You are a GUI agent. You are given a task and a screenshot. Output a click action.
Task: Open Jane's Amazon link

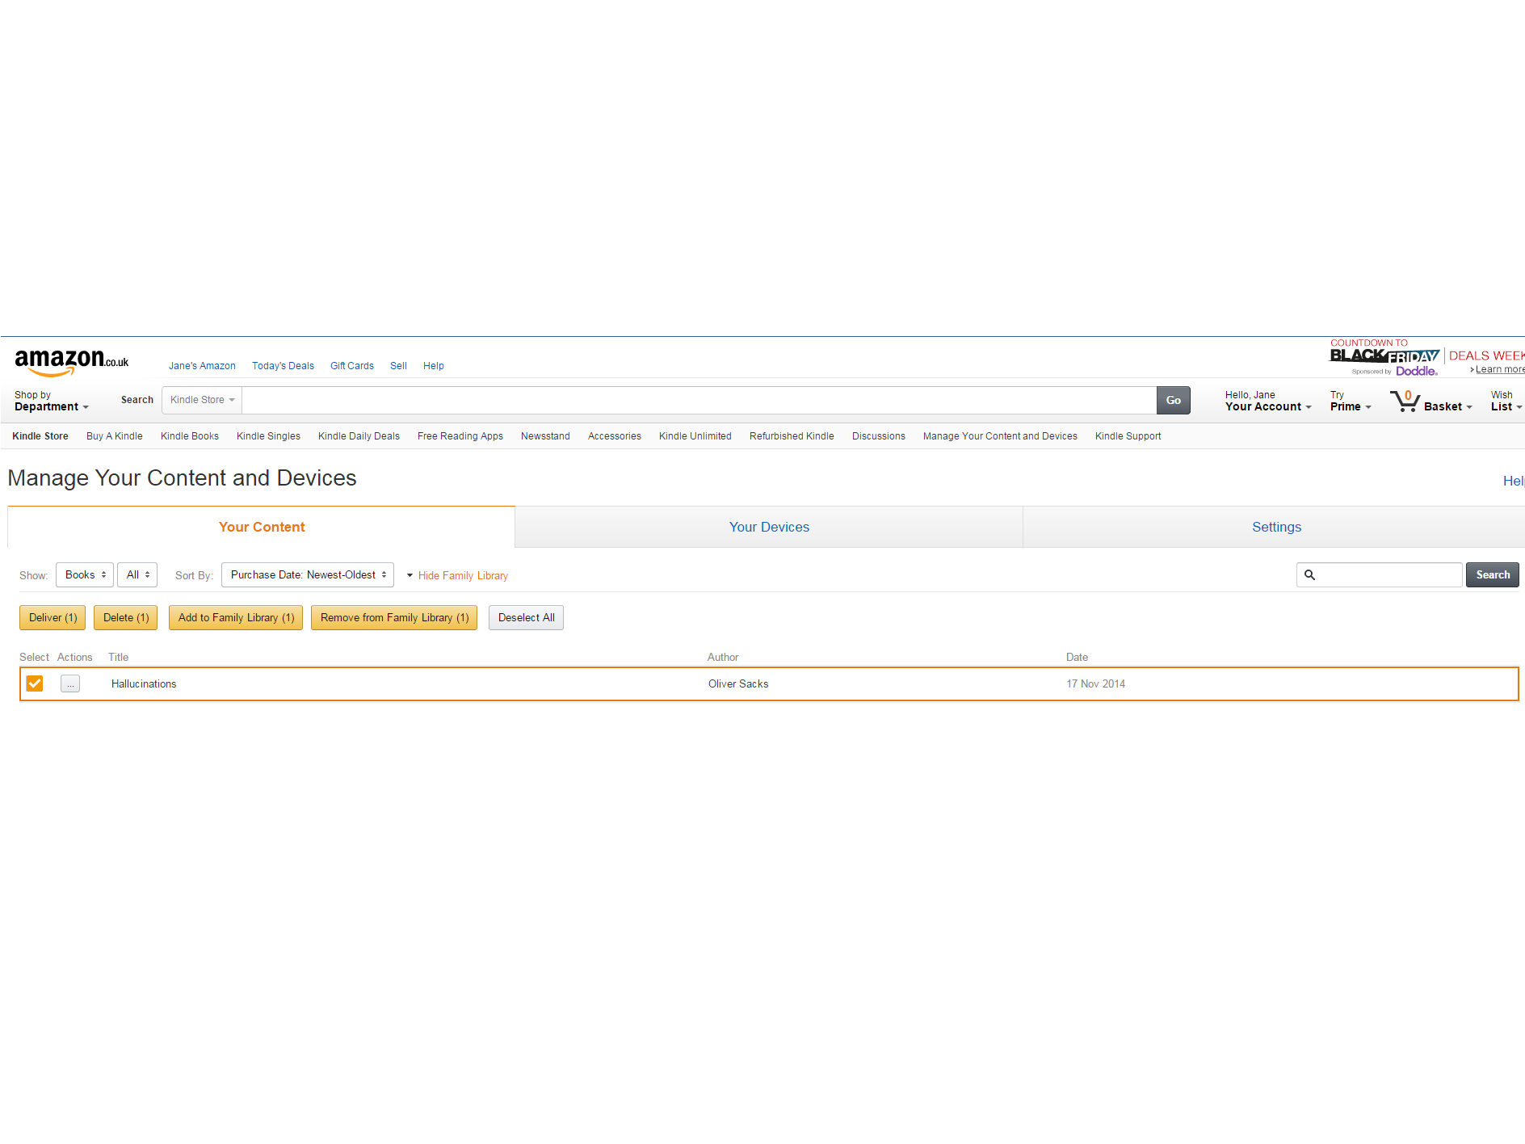click(202, 366)
